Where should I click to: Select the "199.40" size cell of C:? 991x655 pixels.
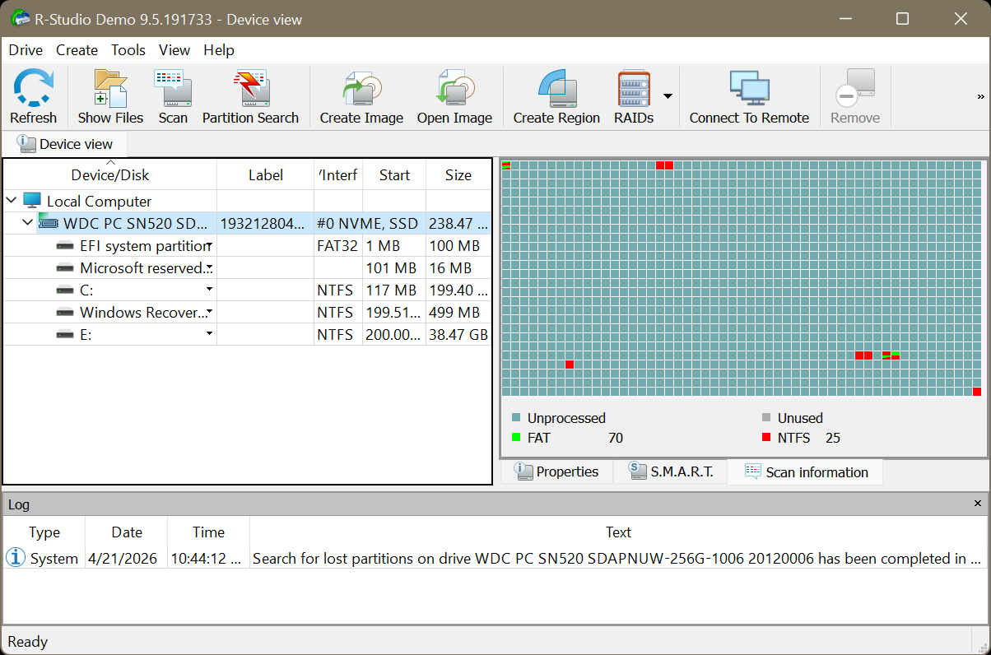coord(458,290)
